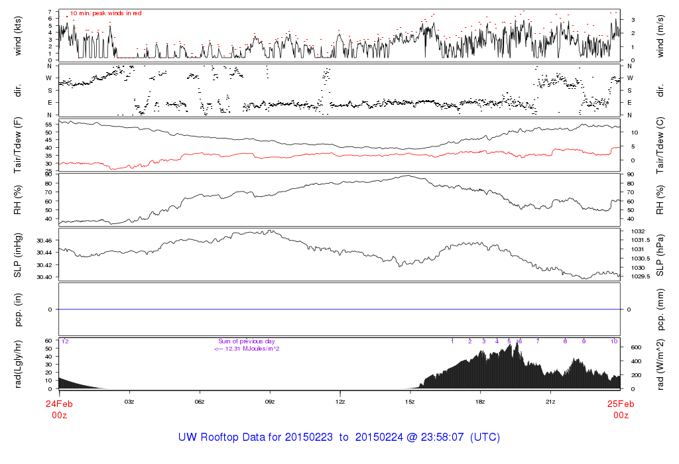Select the 03z time axis tick label

pos(129,402)
